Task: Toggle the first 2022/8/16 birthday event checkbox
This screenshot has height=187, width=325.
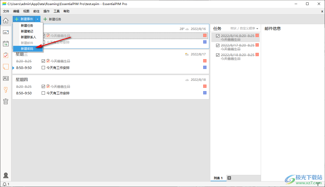Action: pos(44,35)
